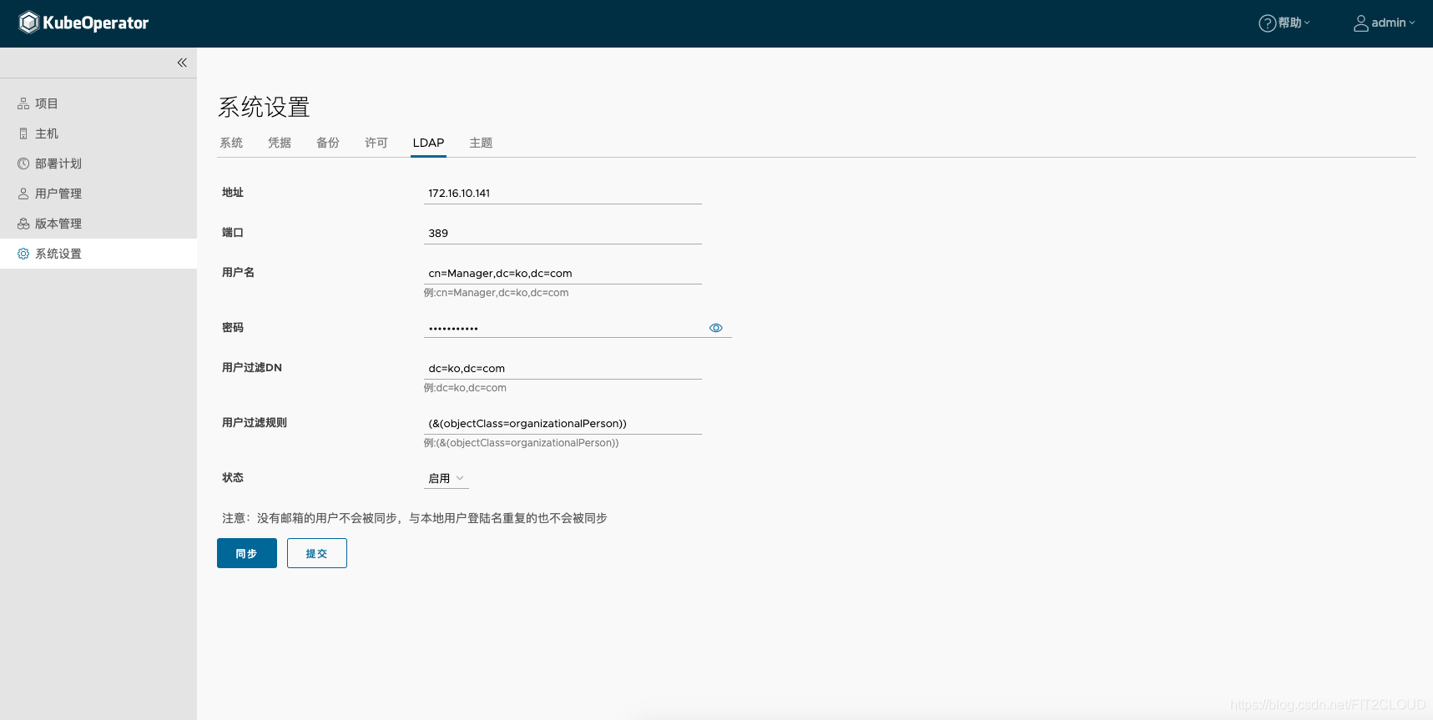Click the 用户过滤规则 input field
The width and height of the screenshot is (1433, 720).
point(563,423)
